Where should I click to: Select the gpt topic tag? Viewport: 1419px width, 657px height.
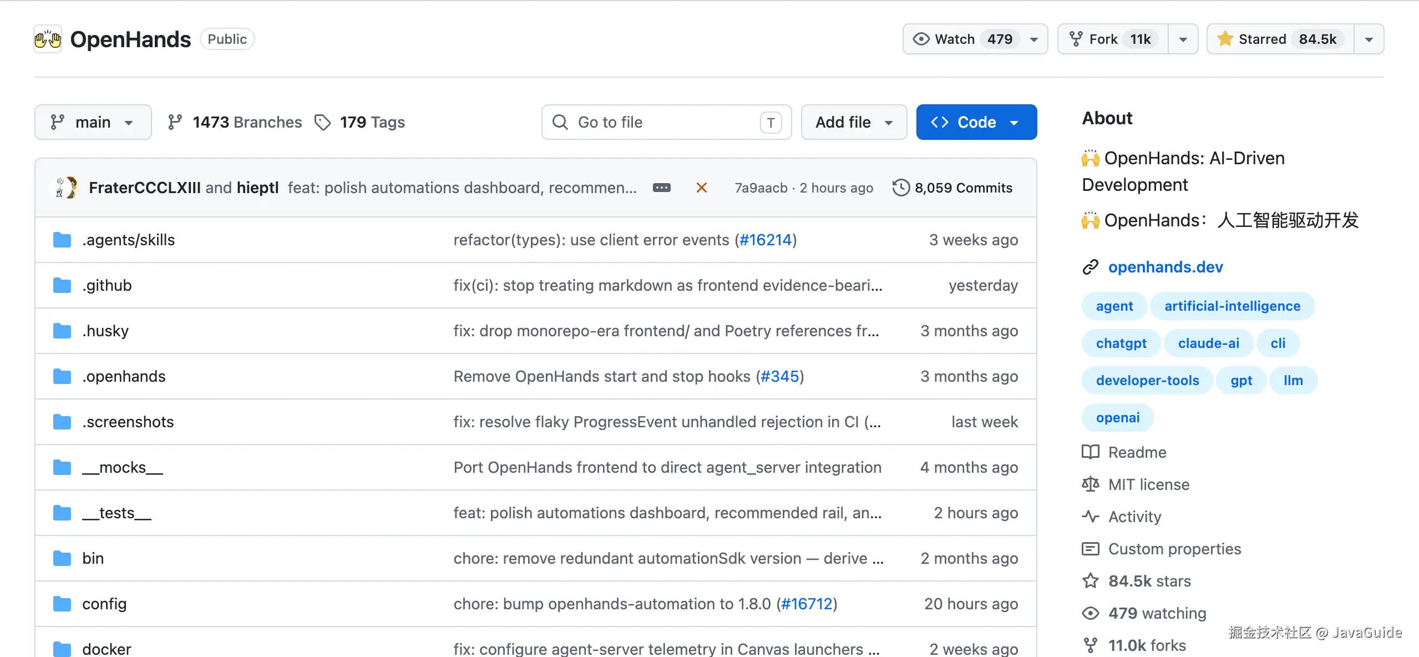pos(1241,381)
